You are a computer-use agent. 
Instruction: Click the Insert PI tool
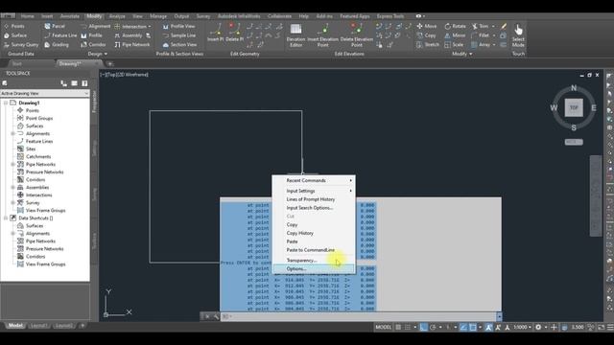tap(215, 32)
